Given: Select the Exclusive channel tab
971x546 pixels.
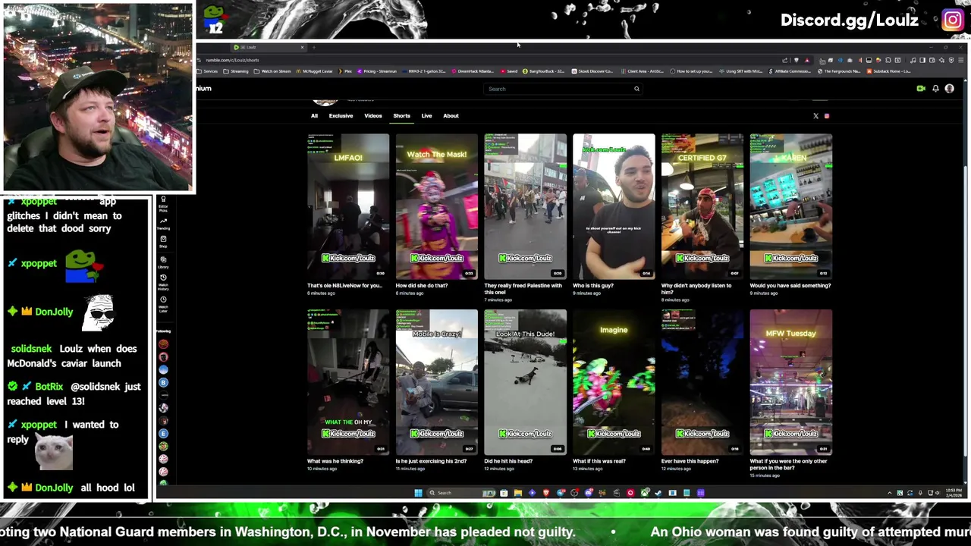Looking at the screenshot, I should tap(341, 116).
